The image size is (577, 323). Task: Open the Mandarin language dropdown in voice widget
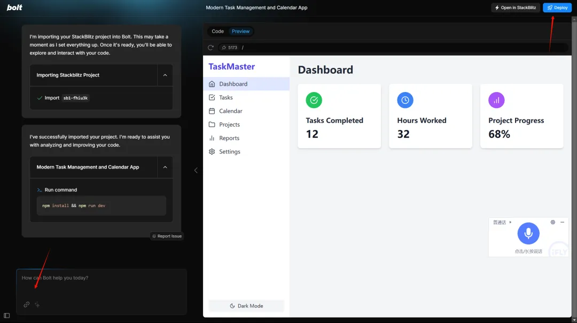tap(502, 222)
